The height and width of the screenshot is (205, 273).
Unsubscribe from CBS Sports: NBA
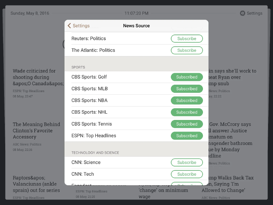pos(187,100)
